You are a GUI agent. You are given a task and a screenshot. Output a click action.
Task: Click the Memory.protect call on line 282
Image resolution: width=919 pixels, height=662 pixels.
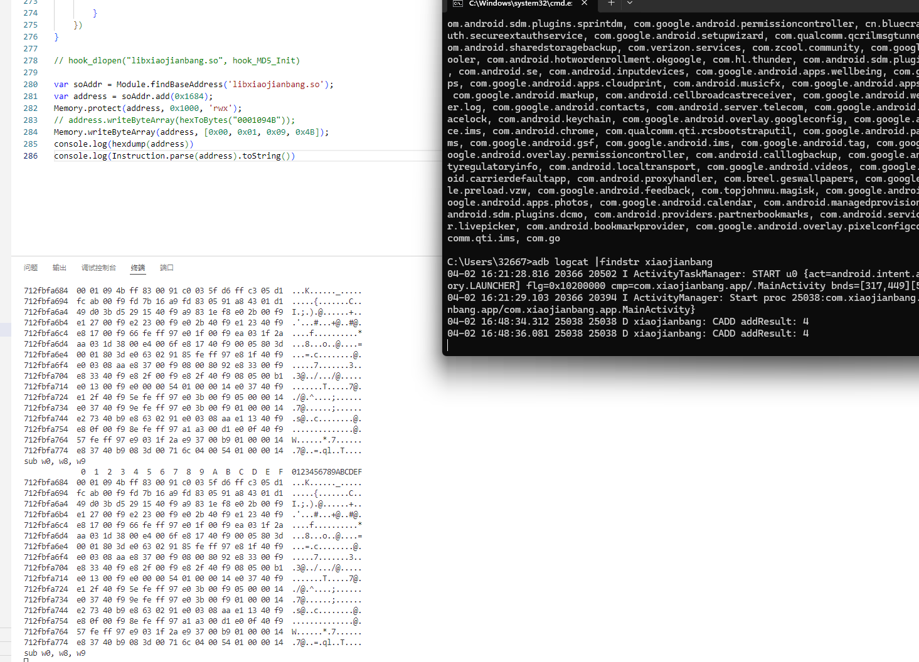[82, 108]
